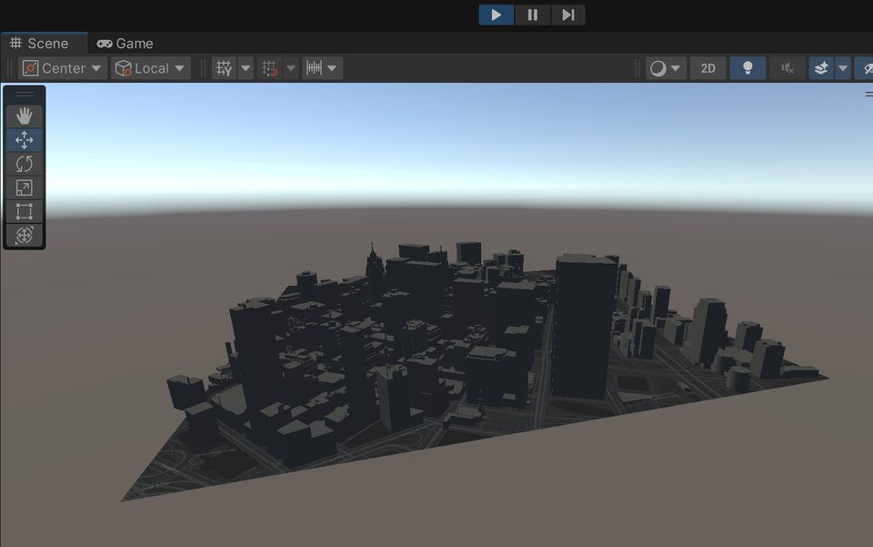Select the Hand view tool
This screenshot has width=873, height=547.
[x=25, y=116]
